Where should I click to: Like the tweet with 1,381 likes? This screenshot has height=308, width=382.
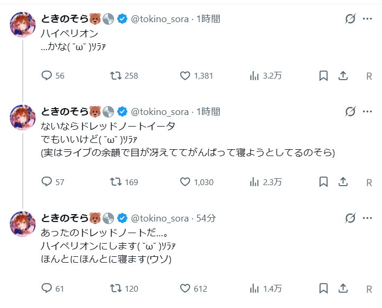coord(185,76)
